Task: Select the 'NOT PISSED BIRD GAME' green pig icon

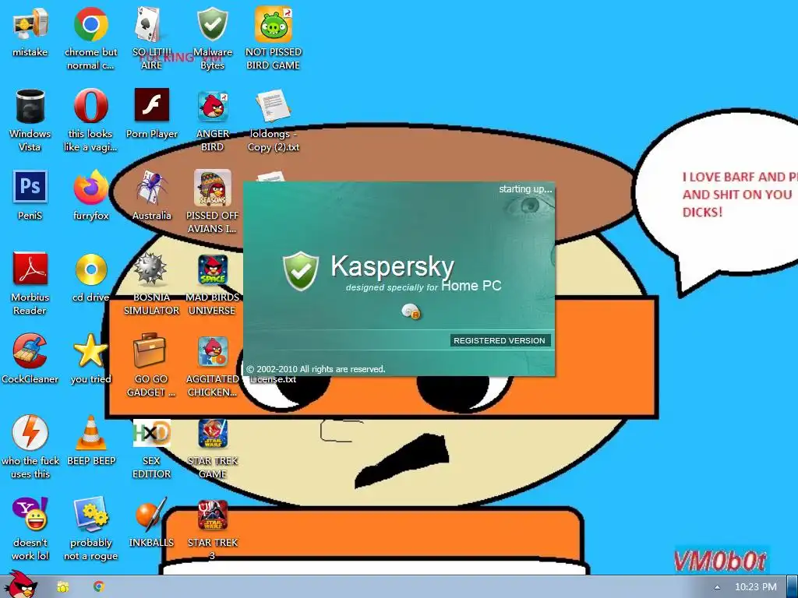Action: (x=274, y=24)
